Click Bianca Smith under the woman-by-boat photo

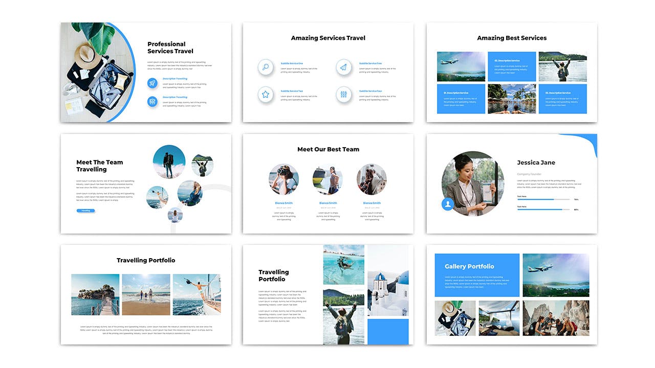click(x=328, y=203)
